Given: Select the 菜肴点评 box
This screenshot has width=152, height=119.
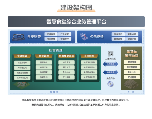Looking at the screenshot, I should (132, 34).
